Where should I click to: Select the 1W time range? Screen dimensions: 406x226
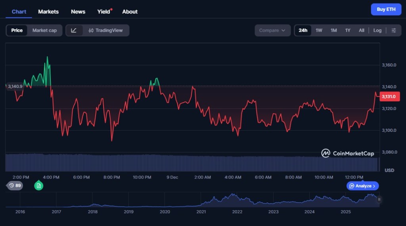click(319, 30)
